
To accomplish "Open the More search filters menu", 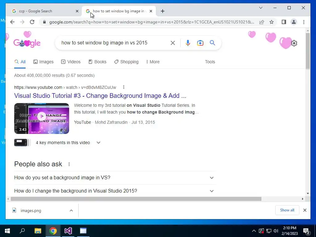I will 153,62.
